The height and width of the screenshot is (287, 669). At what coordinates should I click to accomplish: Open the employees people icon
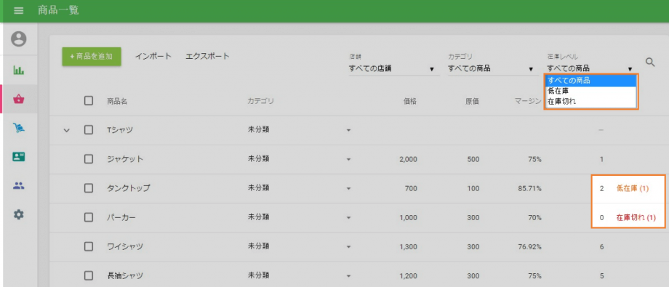pos(18,185)
